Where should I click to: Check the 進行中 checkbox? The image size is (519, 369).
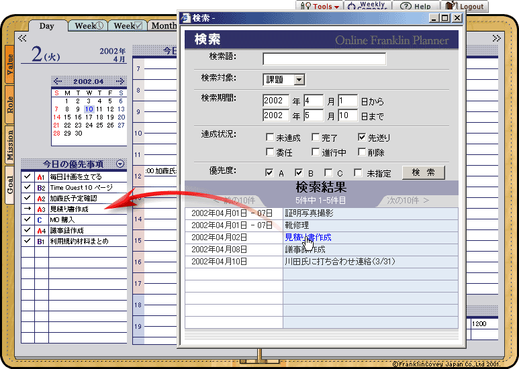(x=316, y=152)
